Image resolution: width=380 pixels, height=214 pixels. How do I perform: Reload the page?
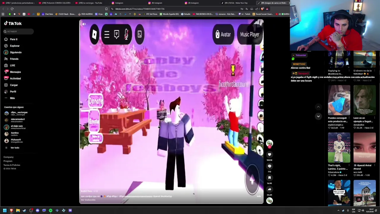12,9
